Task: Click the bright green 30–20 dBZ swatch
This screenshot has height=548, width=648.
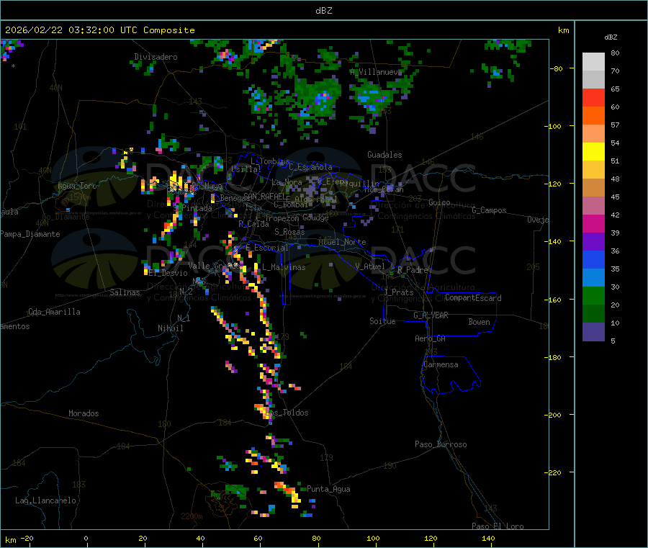Action: tap(593, 295)
